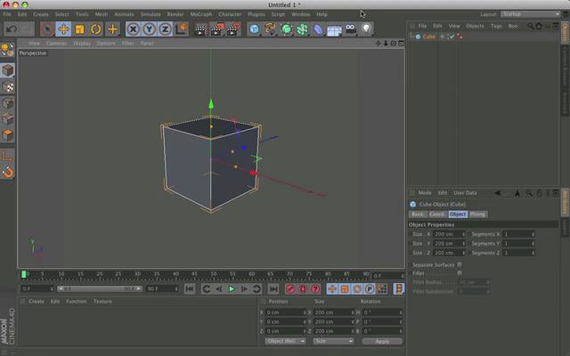Add a Cube primitive from toolbar
Image resolution: width=570 pixels, height=356 pixels.
(255, 29)
